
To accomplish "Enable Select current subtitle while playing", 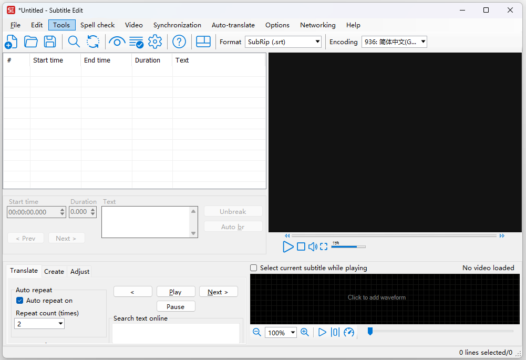I will [x=254, y=268].
